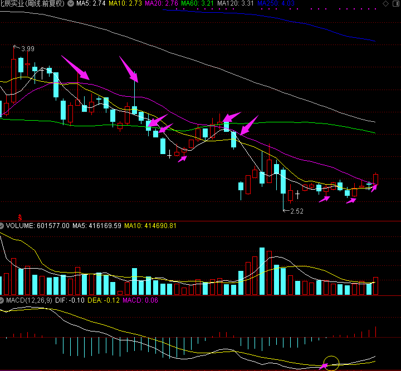
Task: Click the red S signal marker
Action: tap(20, 217)
